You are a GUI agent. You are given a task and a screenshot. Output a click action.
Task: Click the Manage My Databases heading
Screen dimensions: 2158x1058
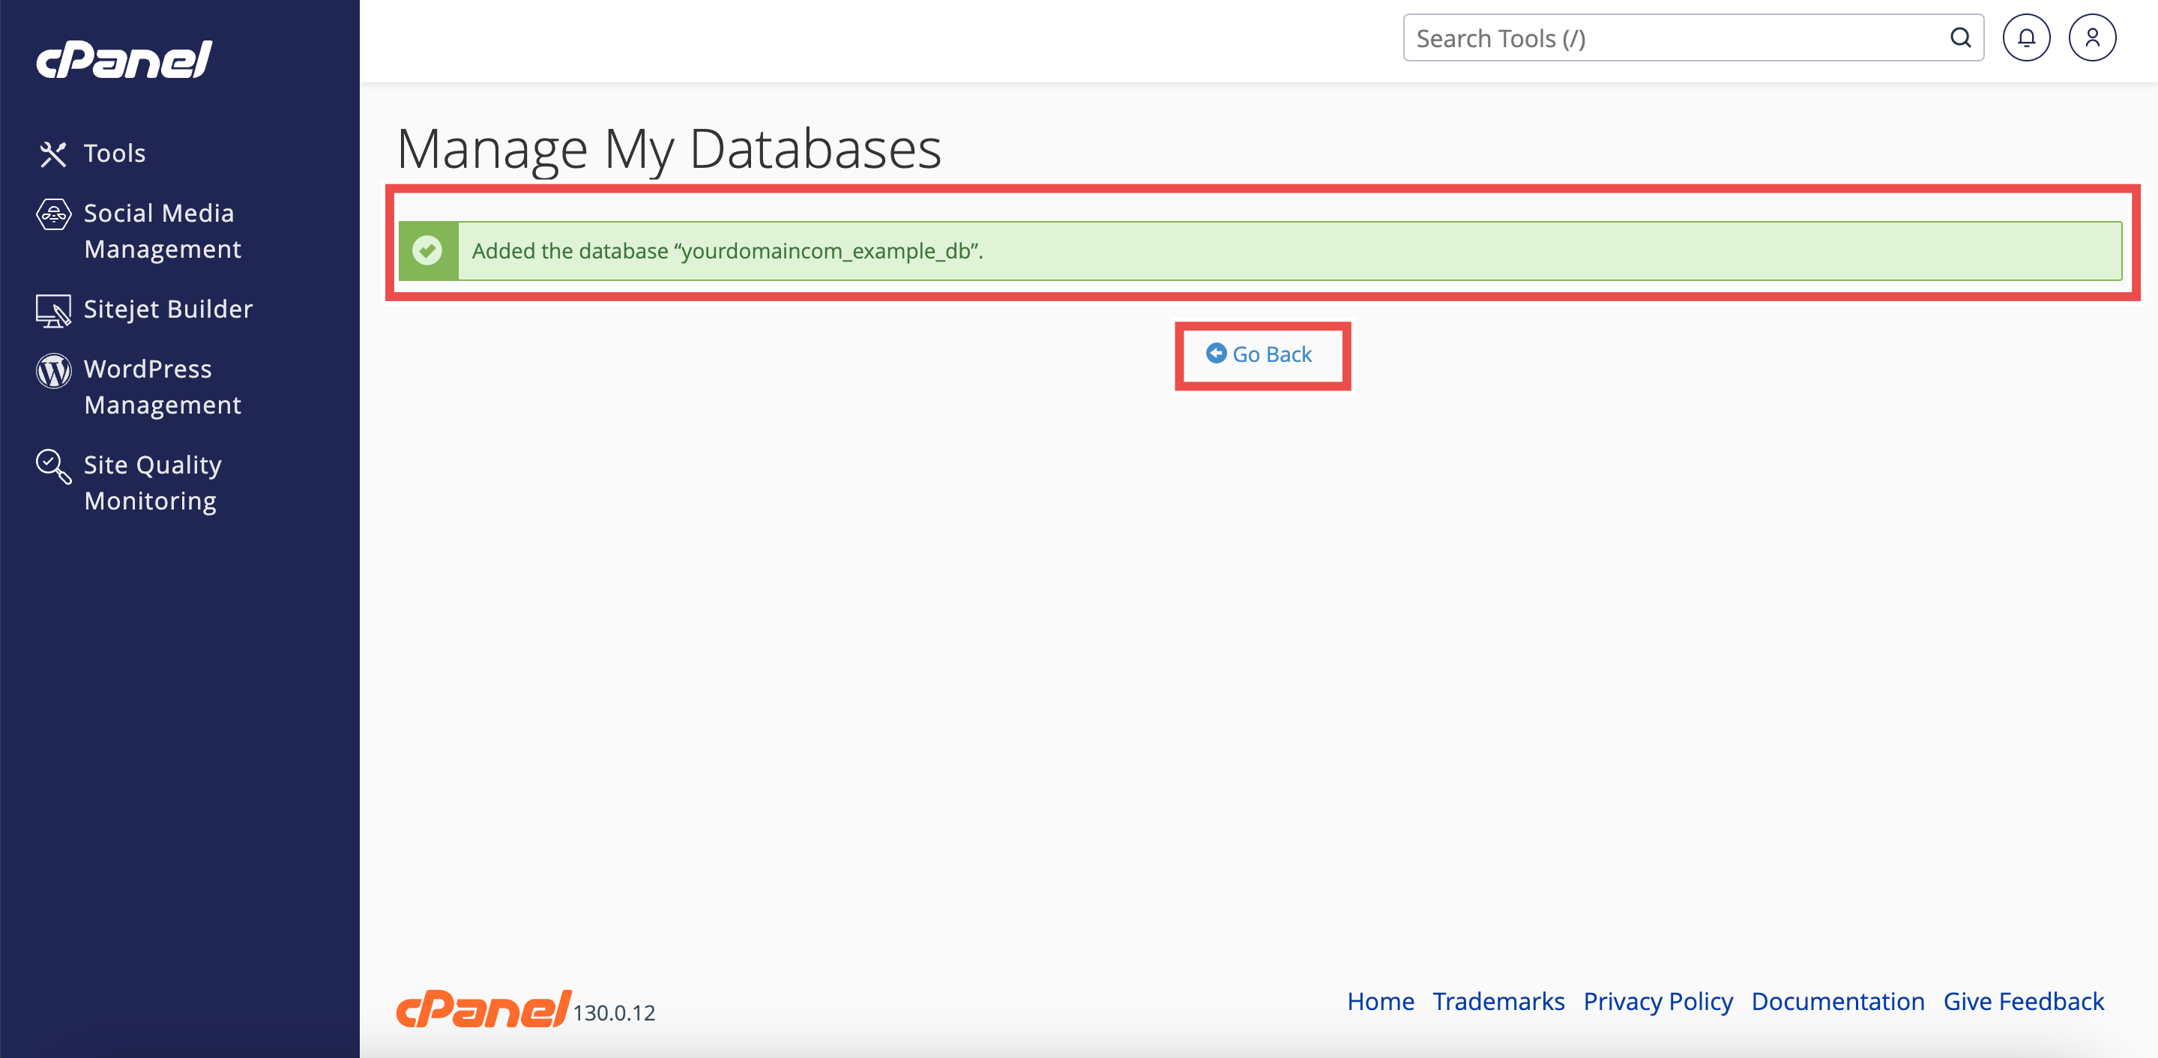(669, 149)
